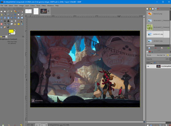The image size is (171, 126).
Task: Select the Ellipse Select tool
Action: point(5,11)
